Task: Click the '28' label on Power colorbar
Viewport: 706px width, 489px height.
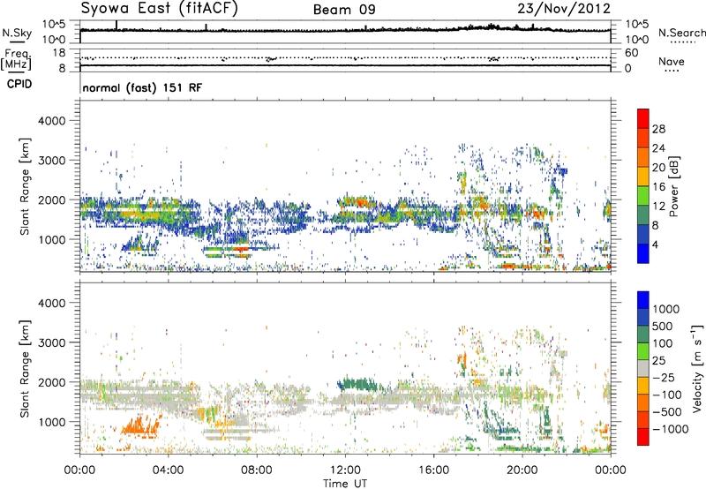Action: (658, 129)
